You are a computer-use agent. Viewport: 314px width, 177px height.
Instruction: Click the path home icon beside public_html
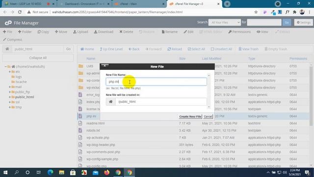click(7, 49)
